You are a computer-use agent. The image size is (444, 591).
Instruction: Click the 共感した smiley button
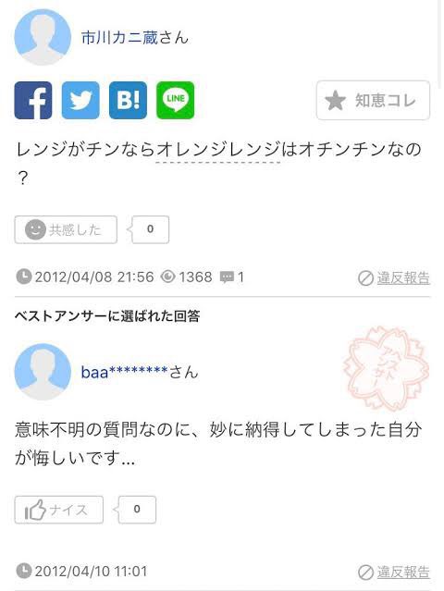(66, 229)
